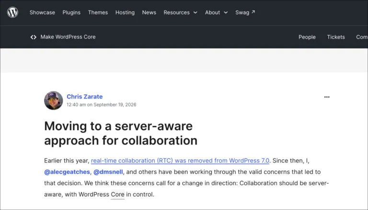The width and height of the screenshot is (368, 210).
Task: Click Chris Zarate's avatar photo
Action: click(x=54, y=100)
